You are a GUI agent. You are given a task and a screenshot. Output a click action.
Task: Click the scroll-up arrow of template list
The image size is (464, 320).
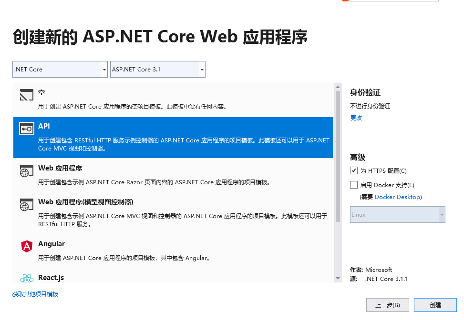(x=338, y=87)
